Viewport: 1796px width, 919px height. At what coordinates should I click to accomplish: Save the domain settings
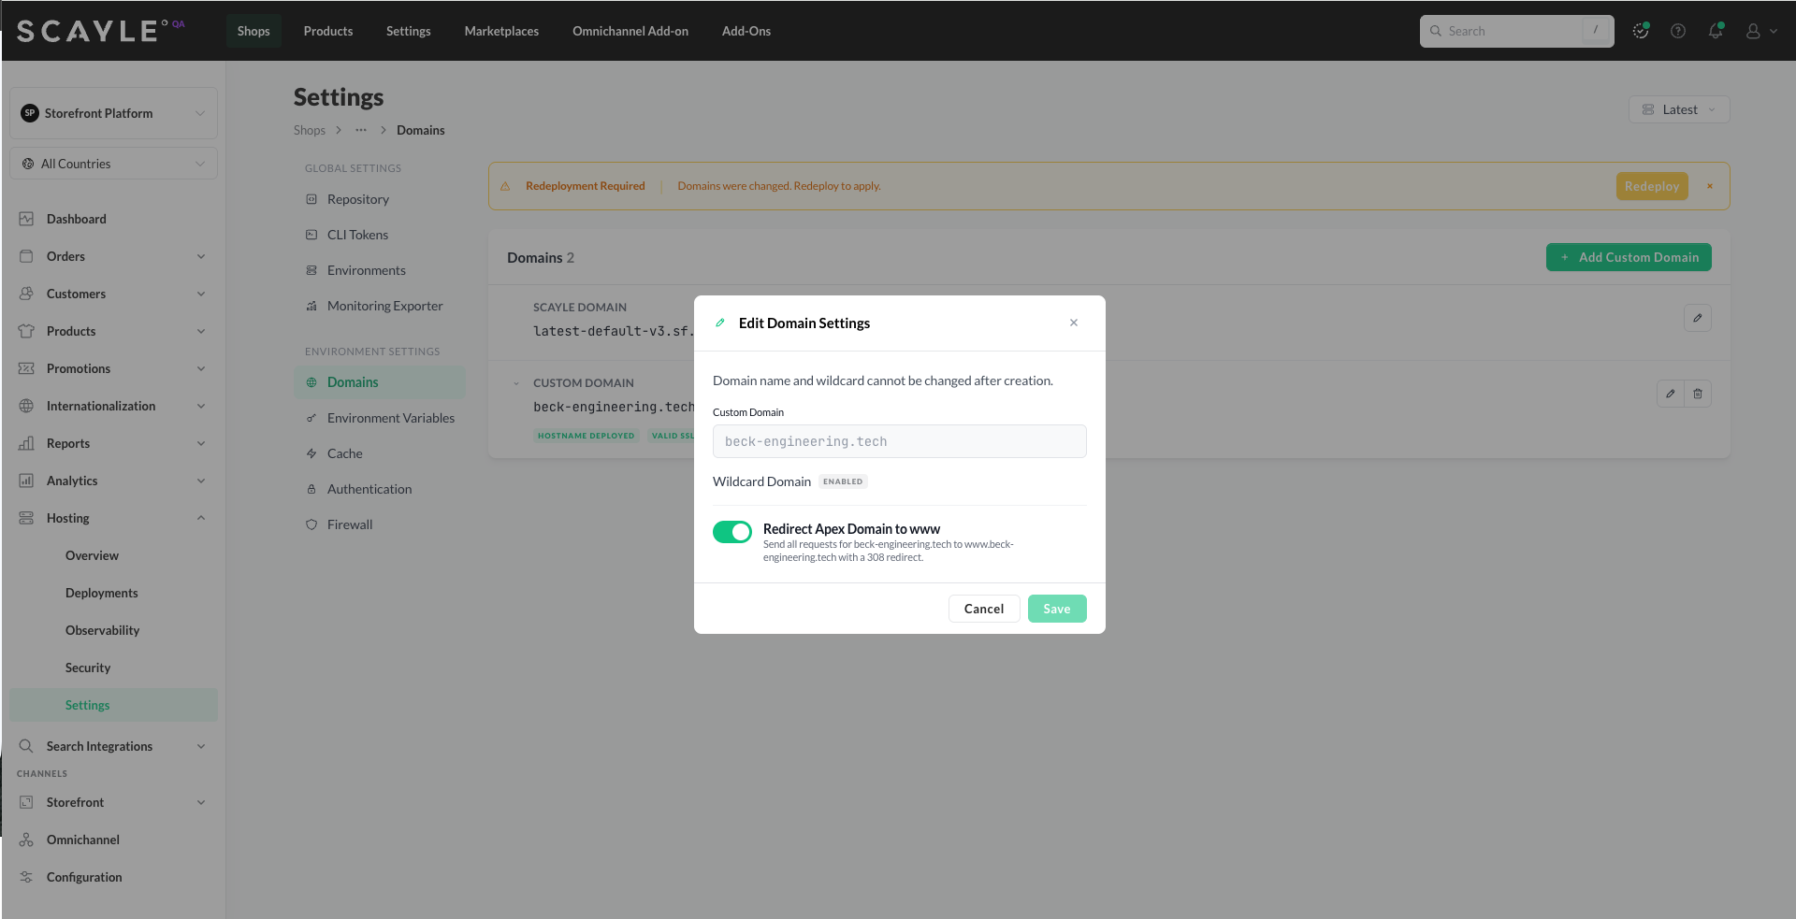pyautogui.click(x=1057, y=609)
